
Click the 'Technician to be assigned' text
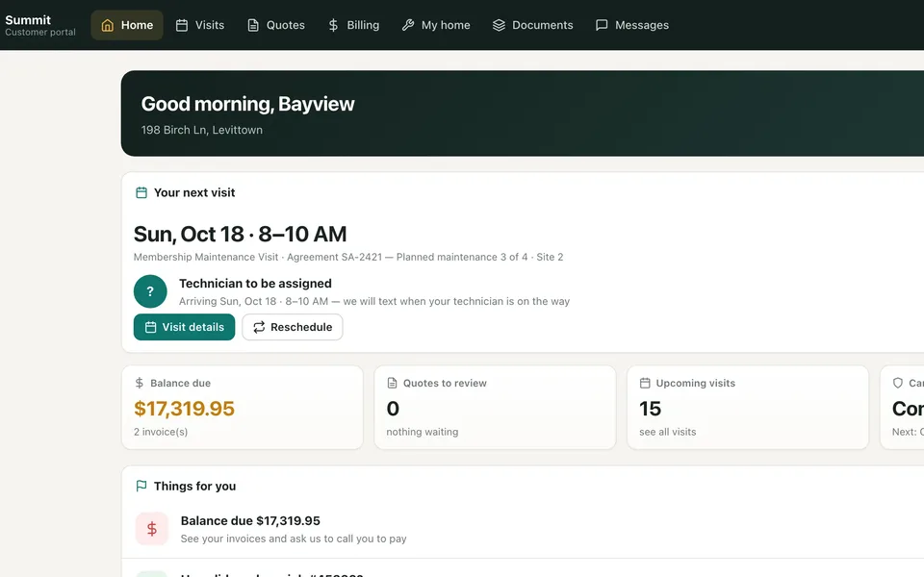pos(255,283)
